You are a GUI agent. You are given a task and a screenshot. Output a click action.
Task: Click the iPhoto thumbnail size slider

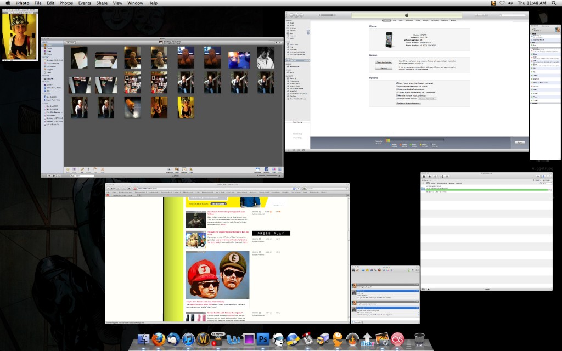267,176
